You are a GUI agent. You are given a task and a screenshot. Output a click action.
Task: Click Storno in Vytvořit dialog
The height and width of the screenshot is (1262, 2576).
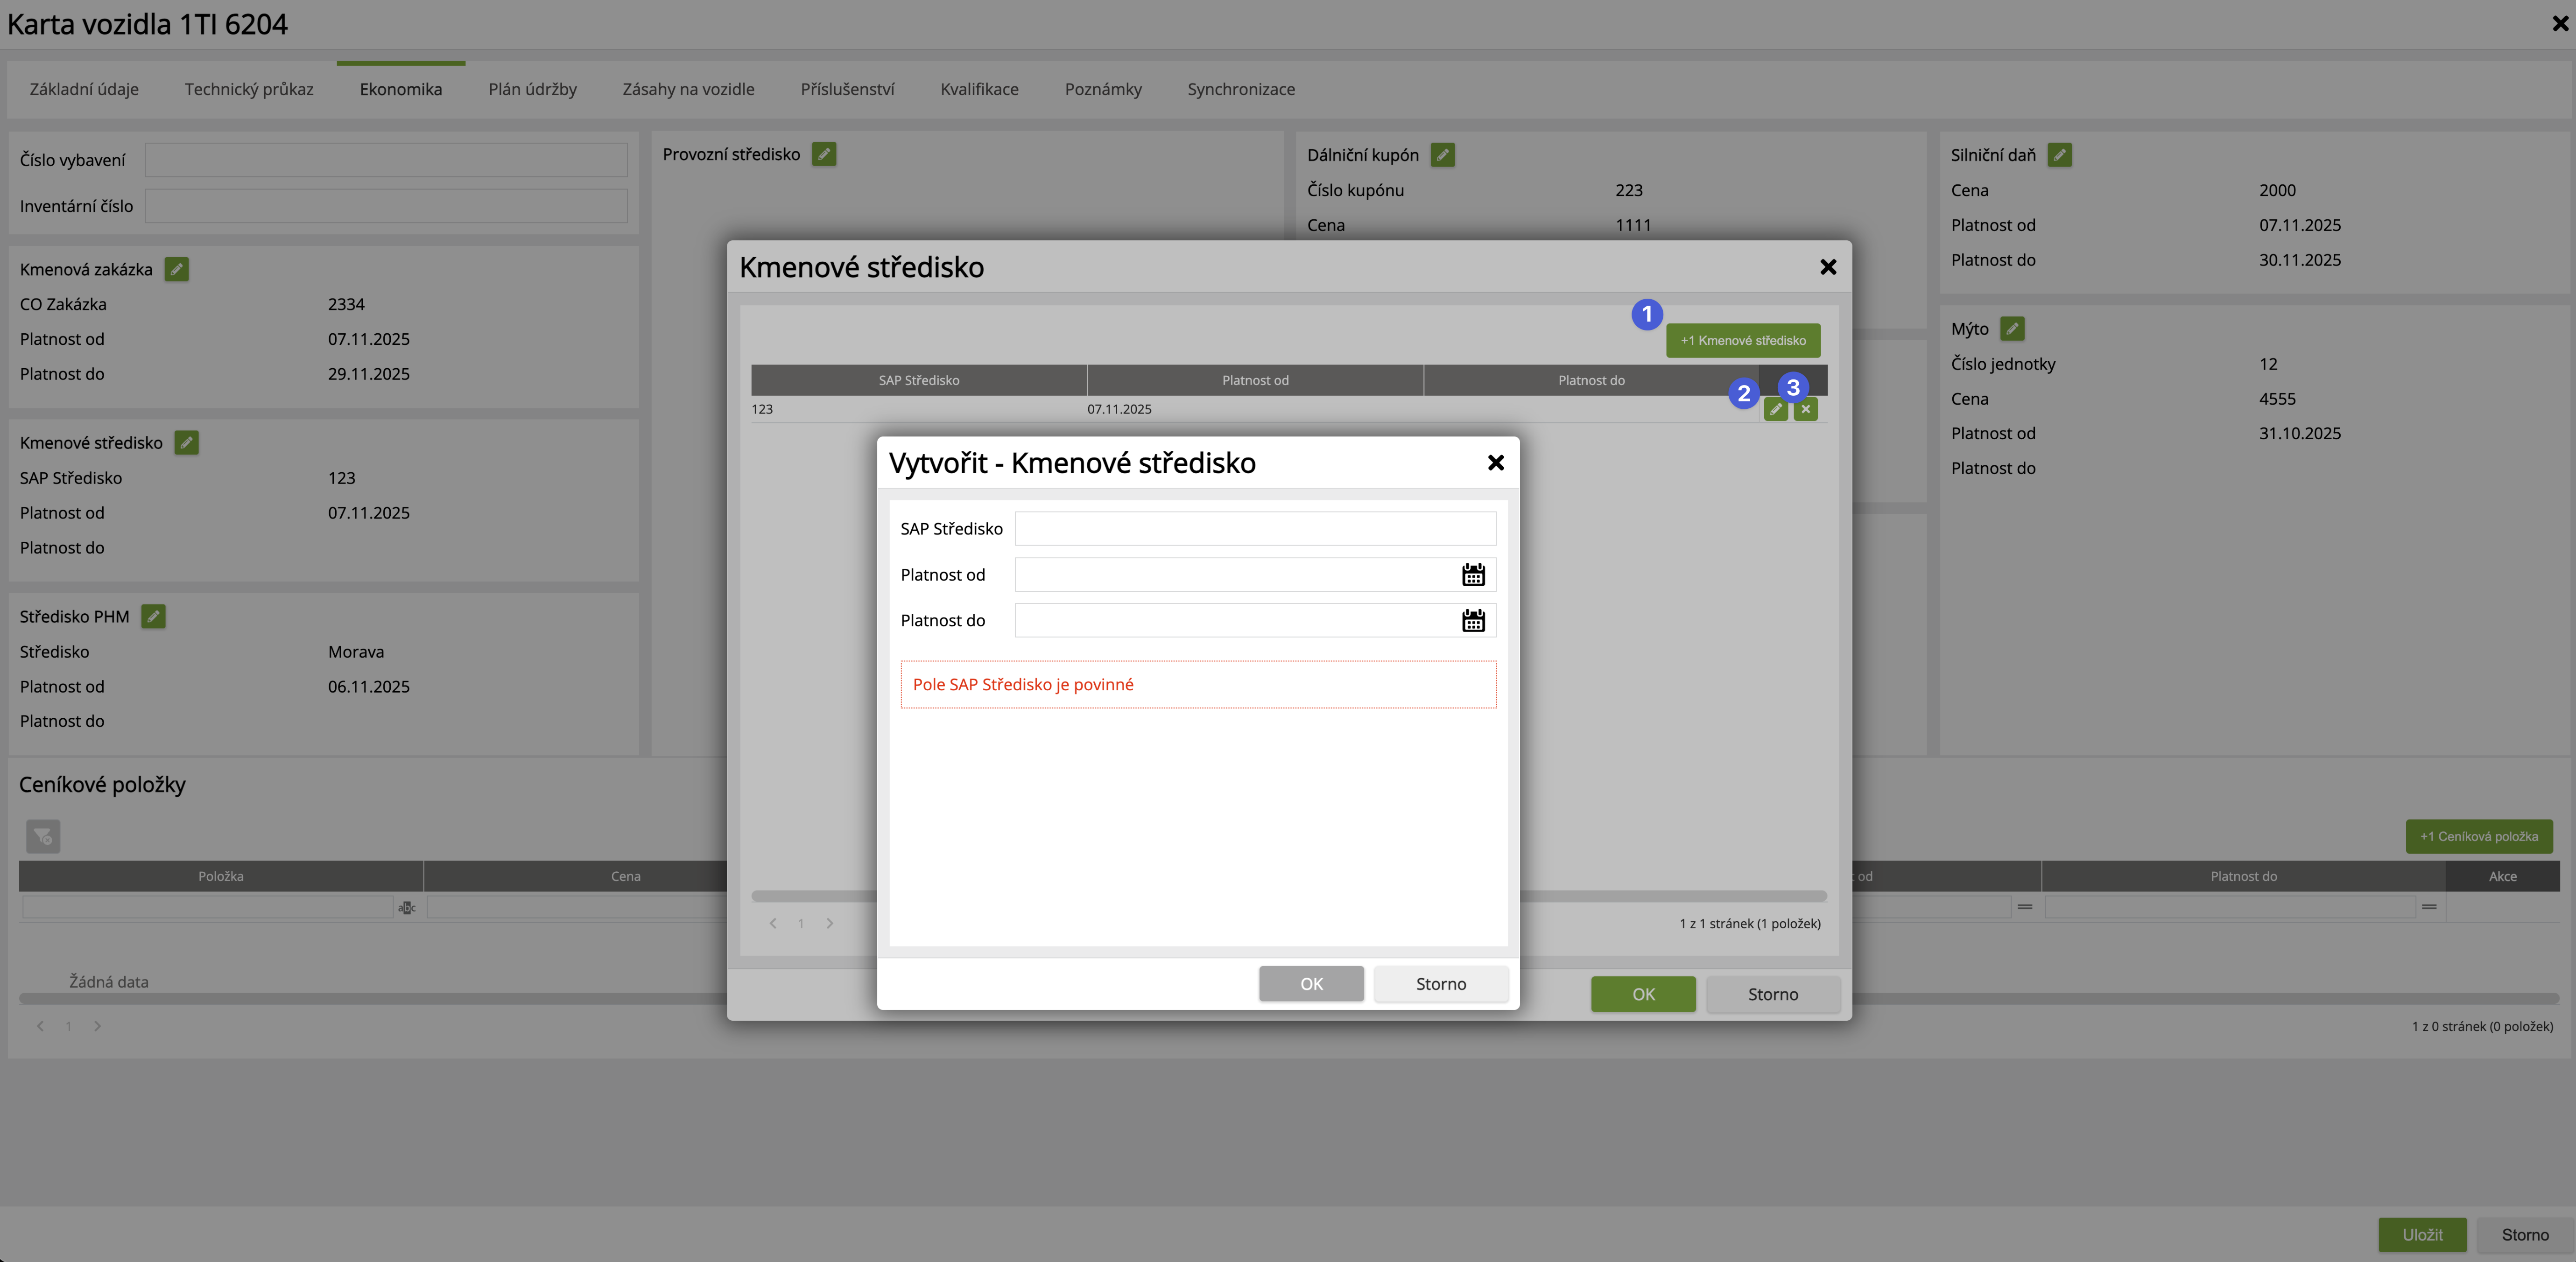[1440, 984]
